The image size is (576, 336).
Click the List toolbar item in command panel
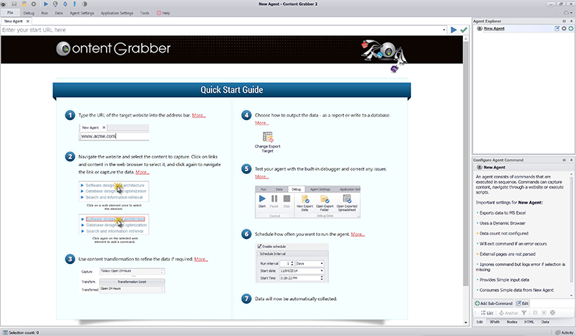[x=487, y=313]
